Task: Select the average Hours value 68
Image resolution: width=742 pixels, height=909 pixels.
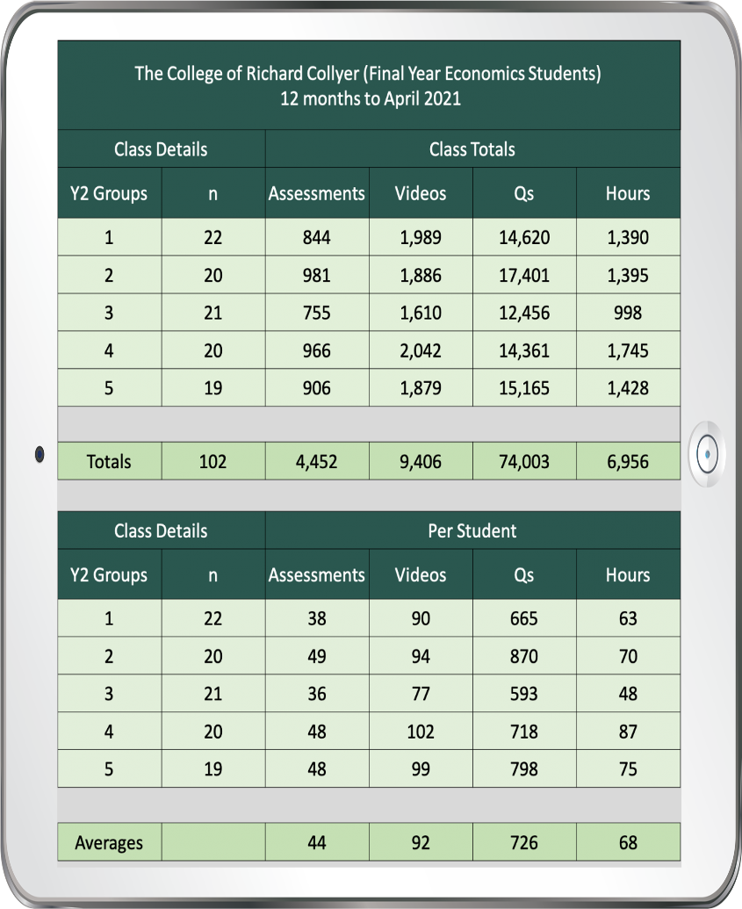Action: coord(628,843)
